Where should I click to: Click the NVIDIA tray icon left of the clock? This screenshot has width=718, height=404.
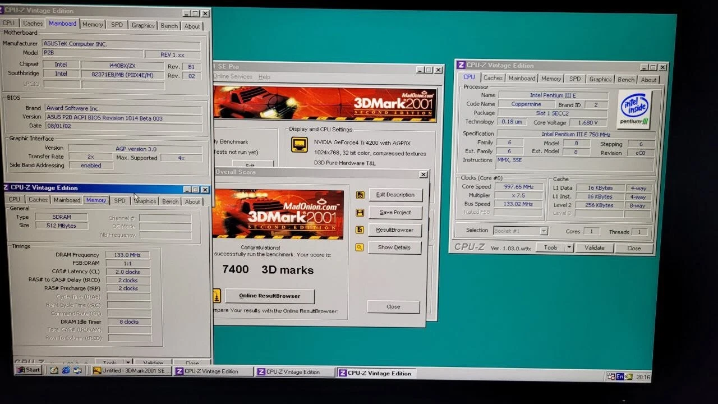pos(629,377)
